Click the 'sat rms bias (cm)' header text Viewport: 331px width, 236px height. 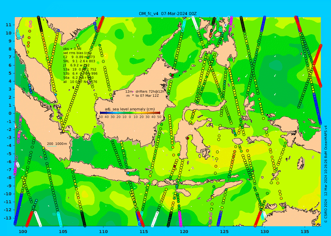[x=77, y=53]
